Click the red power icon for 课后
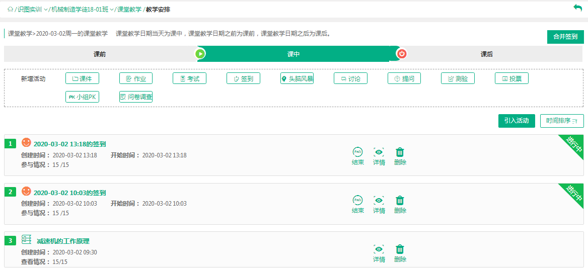588x268 pixels. tap(402, 54)
